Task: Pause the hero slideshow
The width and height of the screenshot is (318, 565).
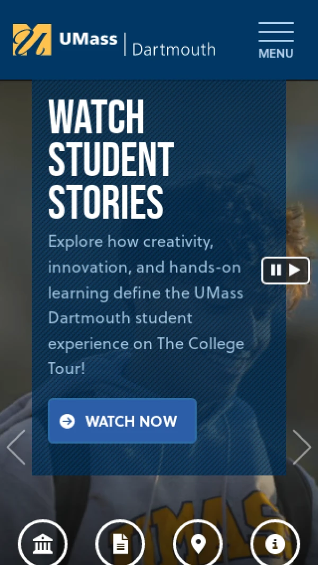Action: point(276,270)
